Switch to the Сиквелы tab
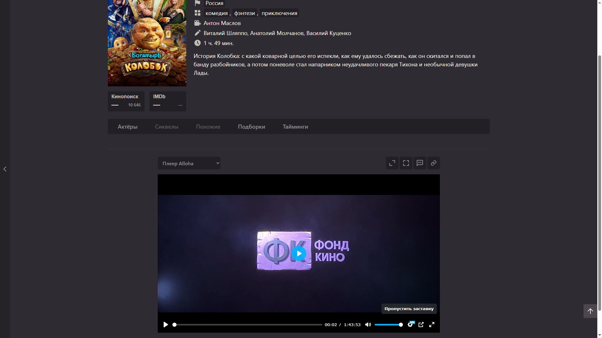 [x=166, y=127]
